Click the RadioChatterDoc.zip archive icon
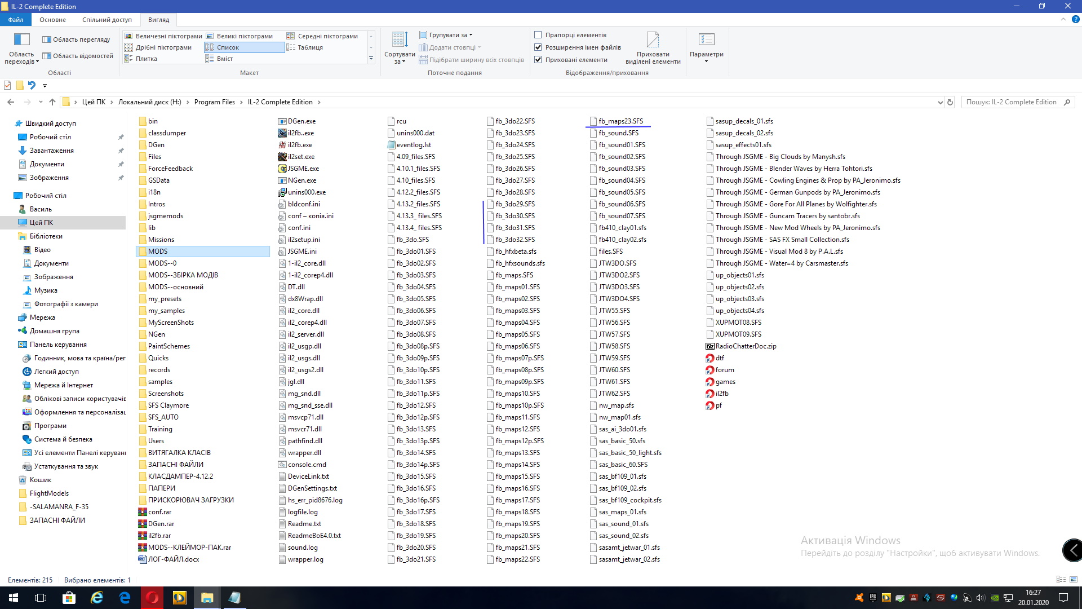 (x=710, y=346)
